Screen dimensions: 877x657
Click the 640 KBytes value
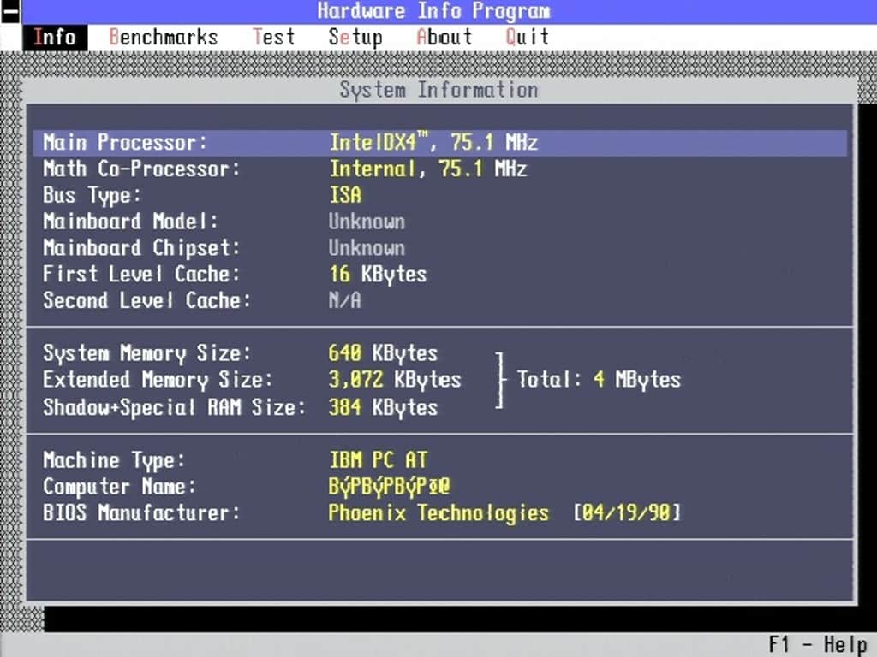click(x=383, y=353)
